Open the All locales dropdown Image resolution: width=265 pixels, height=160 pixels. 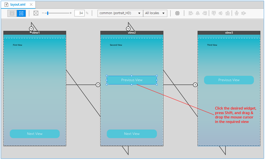tap(155, 13)
